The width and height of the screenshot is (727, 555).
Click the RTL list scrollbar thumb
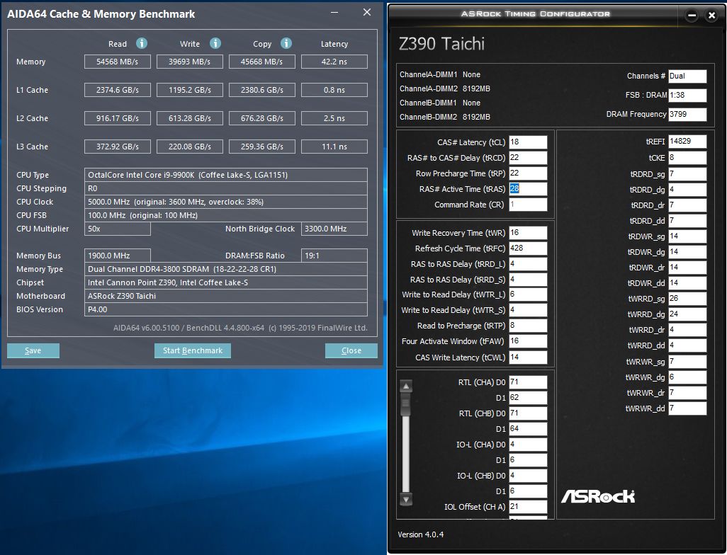point(406,404)
